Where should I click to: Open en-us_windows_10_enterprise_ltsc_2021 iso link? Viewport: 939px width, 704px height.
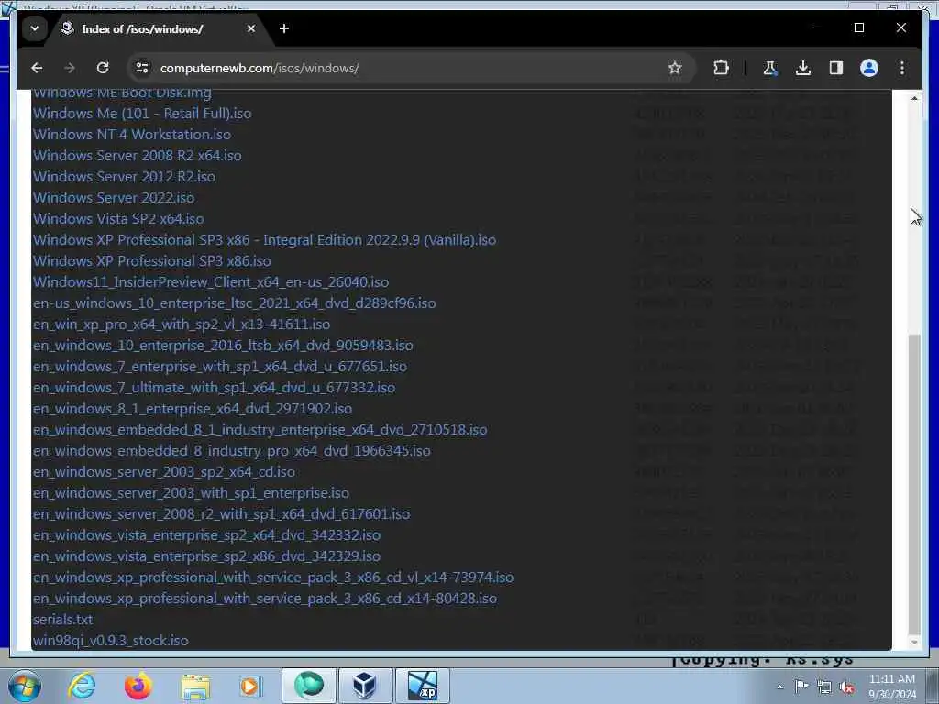pyautogui.click(x=234, y=302)
